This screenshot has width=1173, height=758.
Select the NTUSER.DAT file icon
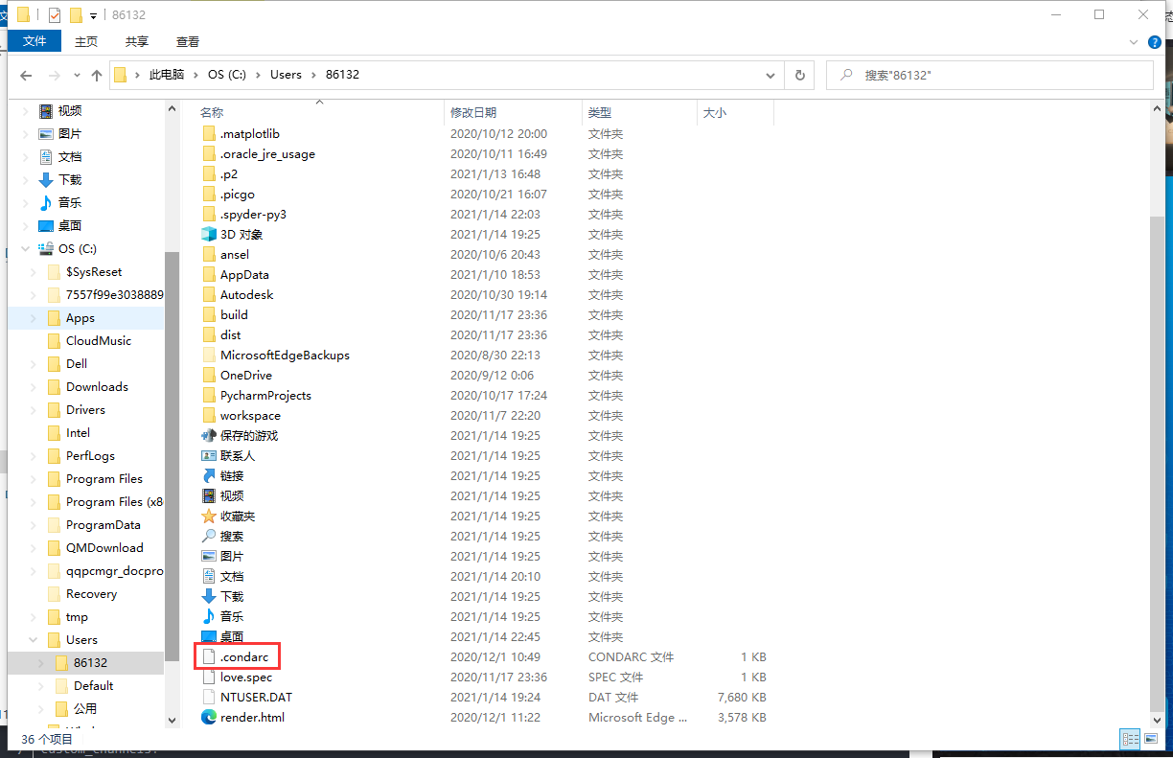pos(210,698)
